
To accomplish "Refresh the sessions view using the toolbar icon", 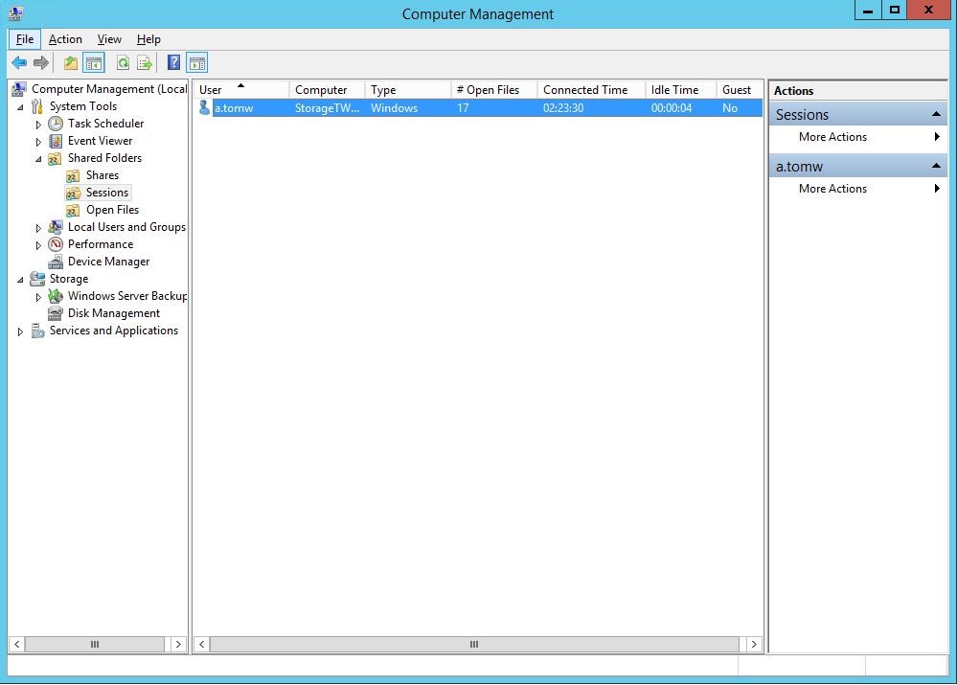I will pyautogui.click(x=125, y=62).
